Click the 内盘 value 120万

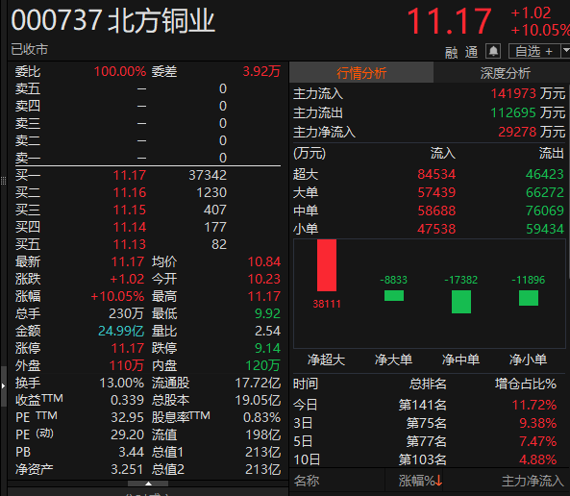coord(262,365)
